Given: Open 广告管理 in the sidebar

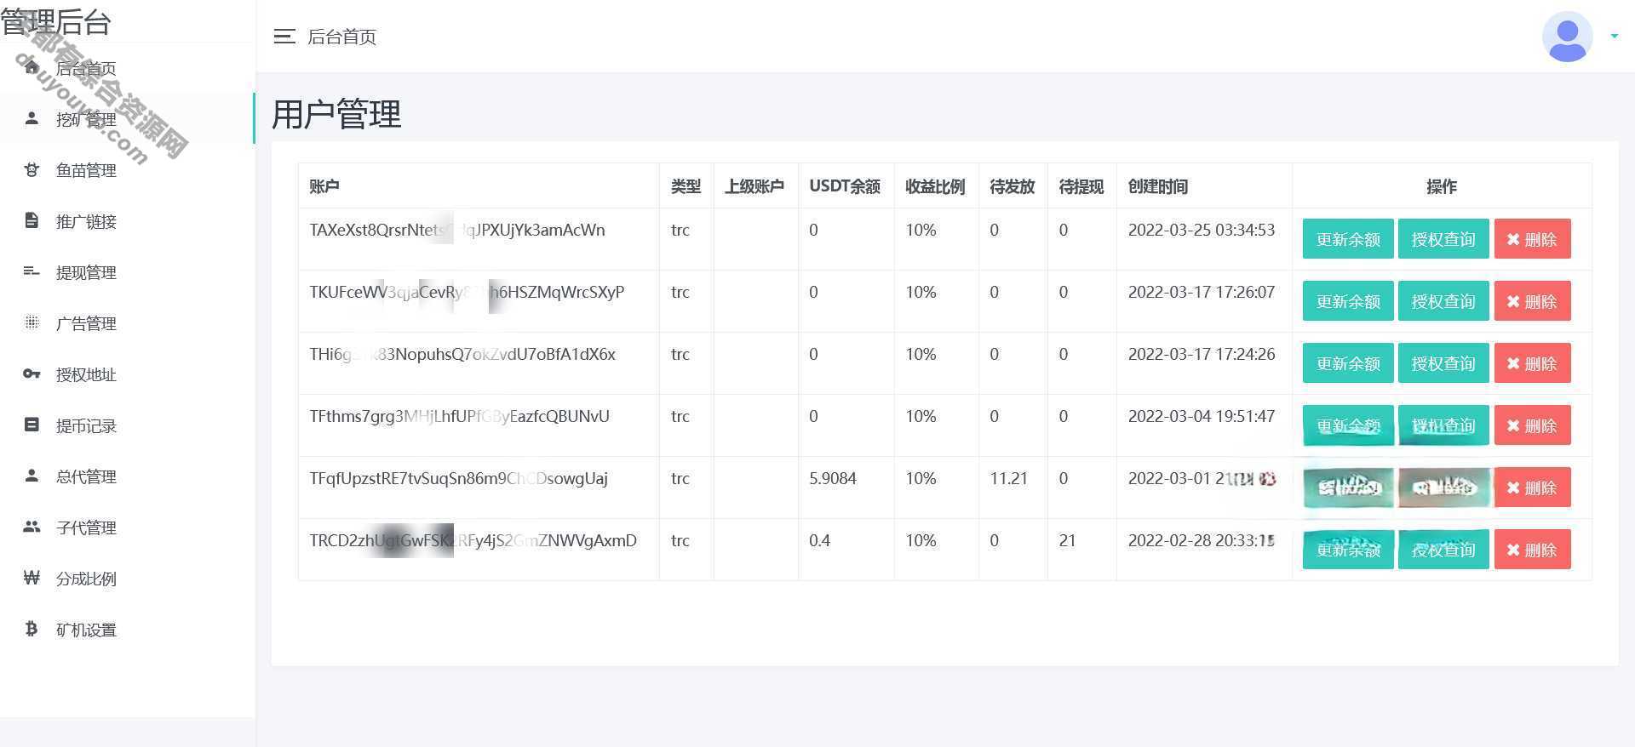Looking at the screenshot, I should pos(86,323).
